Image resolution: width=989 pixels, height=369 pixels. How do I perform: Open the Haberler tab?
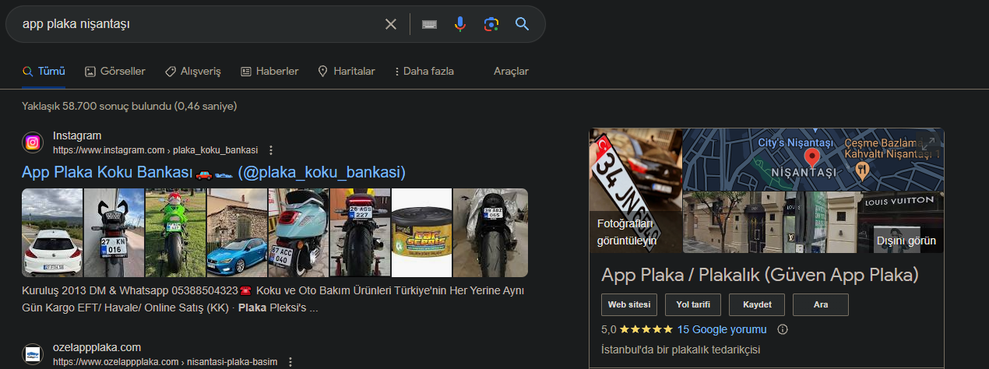tap(269, 71)
